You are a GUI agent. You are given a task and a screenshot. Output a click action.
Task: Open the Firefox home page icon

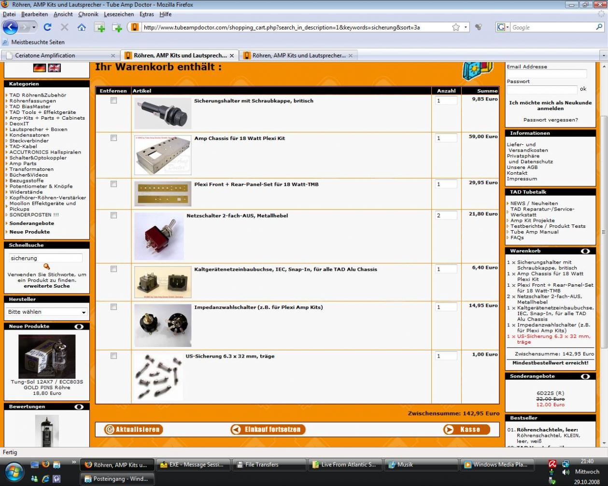(82, 28)
